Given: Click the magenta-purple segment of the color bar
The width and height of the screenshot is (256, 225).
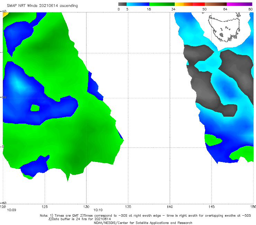Looking at the screenshot, I should click(x=239, y=4).
